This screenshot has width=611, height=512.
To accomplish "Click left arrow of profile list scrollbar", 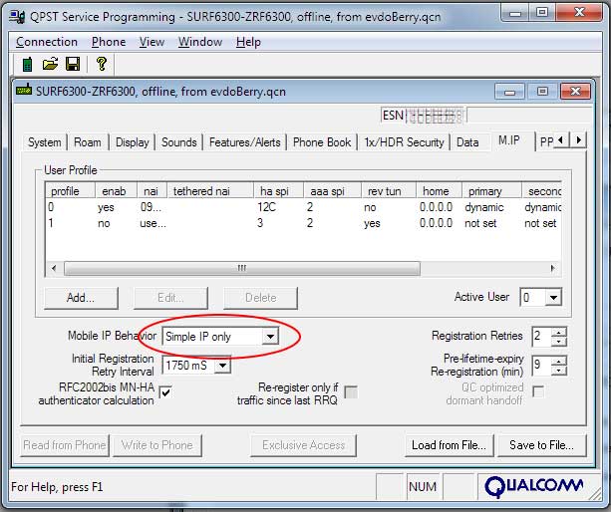I will pos(54,268).
